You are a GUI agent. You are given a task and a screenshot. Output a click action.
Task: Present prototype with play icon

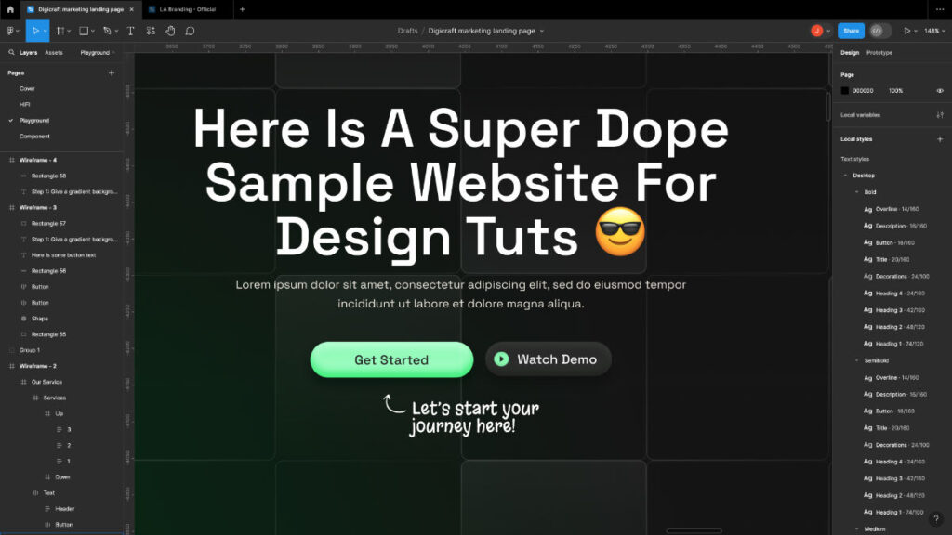pyautogui.click(x=907, y=31)
